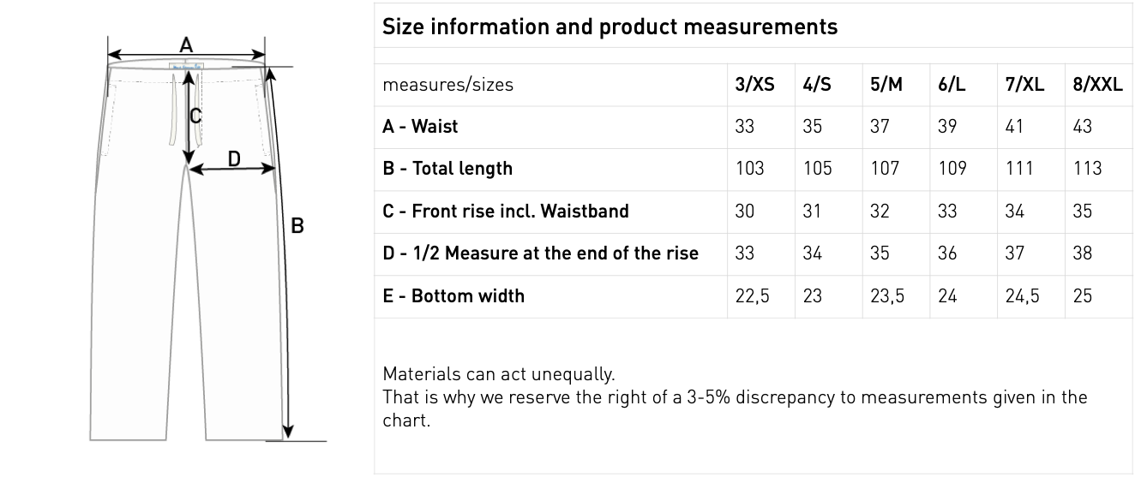Select the 6/L size column header

tap(952, 85)
